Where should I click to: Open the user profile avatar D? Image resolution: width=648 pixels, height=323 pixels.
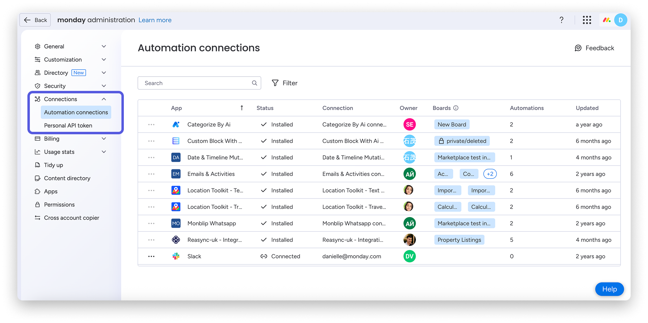click(620, 20)
